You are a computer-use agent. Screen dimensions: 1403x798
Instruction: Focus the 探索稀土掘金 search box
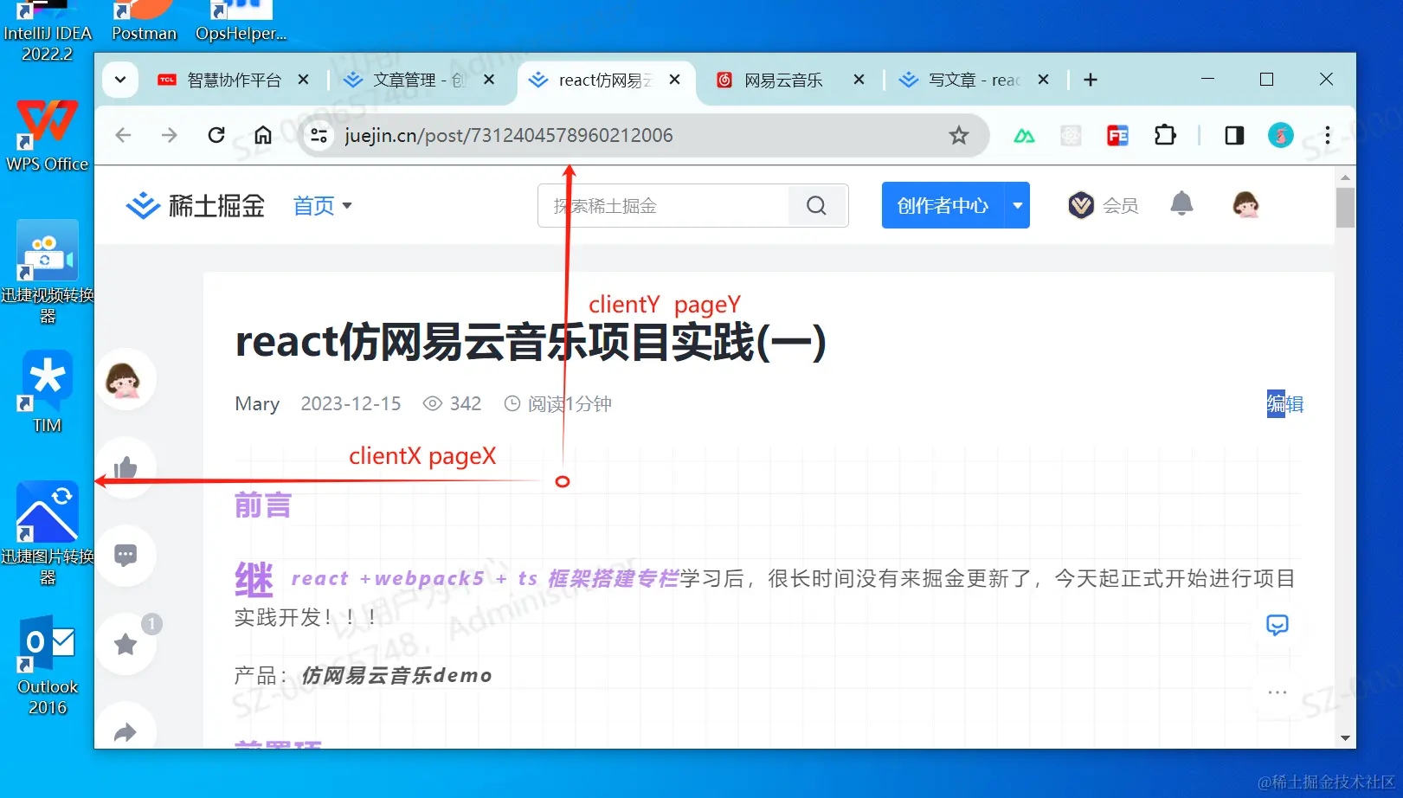[664, 206]
